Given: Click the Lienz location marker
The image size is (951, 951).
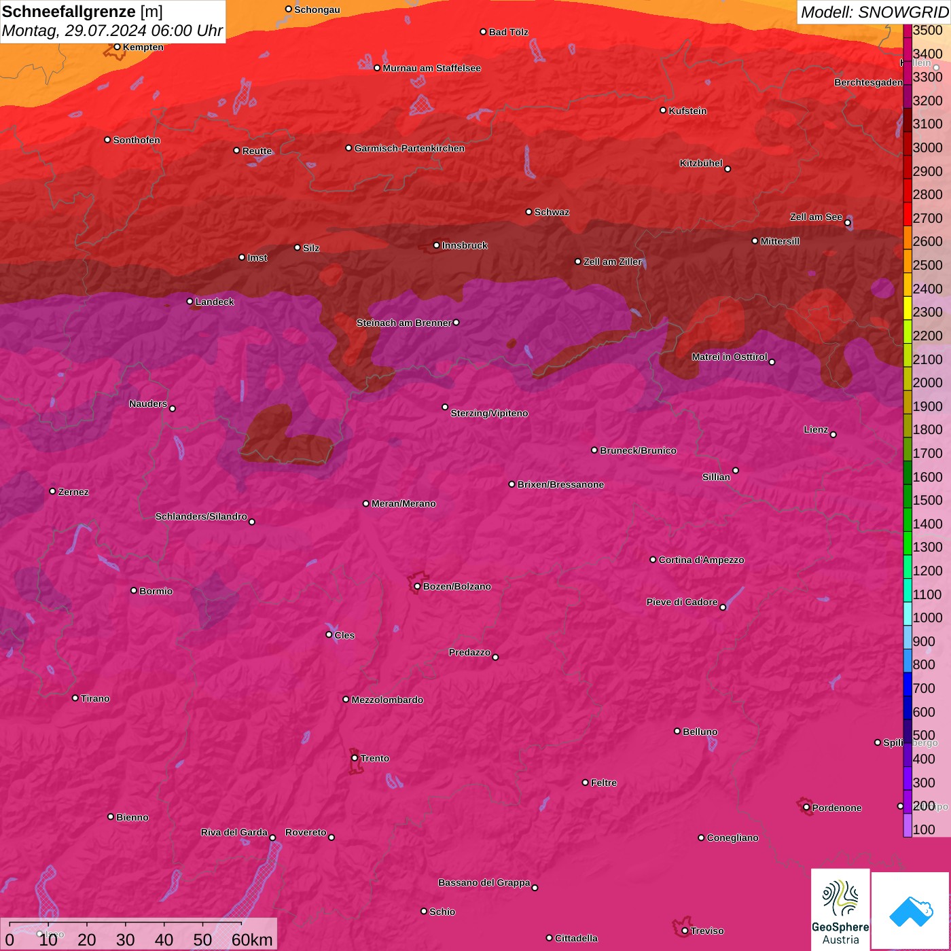Looking at the screenshot, I should (833, 435).
